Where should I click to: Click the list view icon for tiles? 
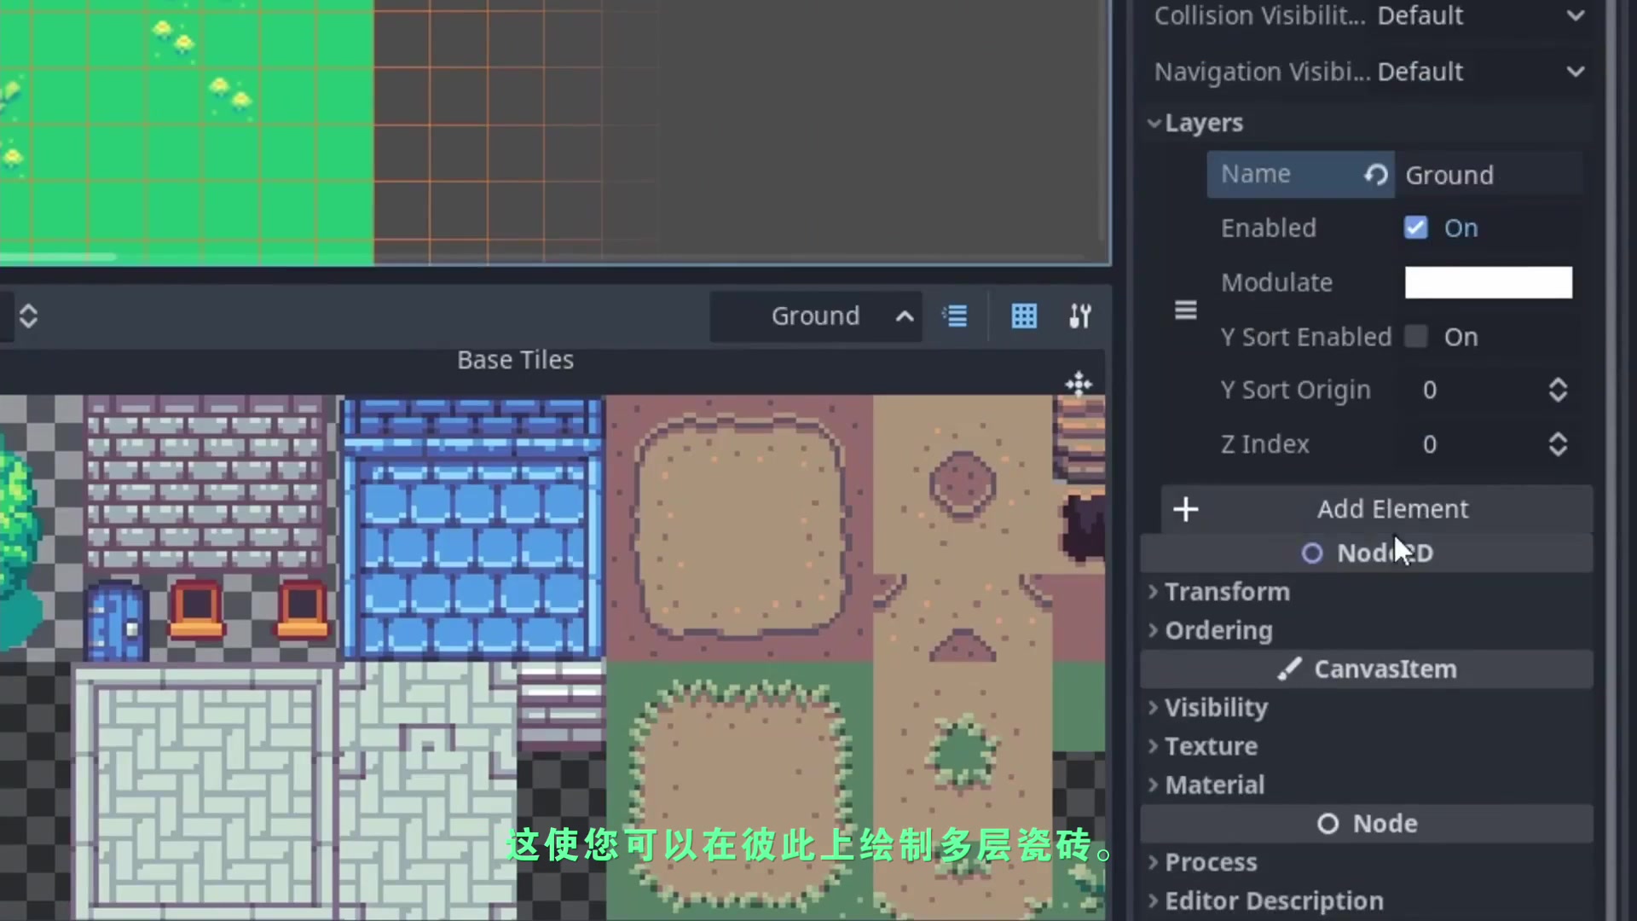[x=956, y=316]
